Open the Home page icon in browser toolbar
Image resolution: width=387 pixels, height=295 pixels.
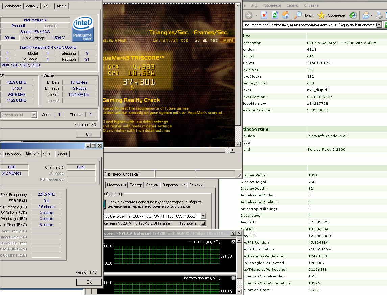tap(286, 15)
